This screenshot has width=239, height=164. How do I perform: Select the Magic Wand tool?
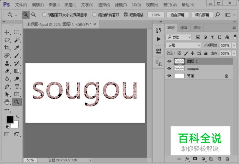[x=17, y=40]
